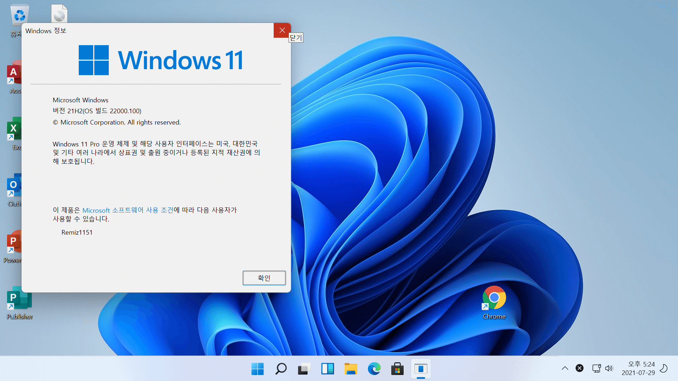Screen dimensions: 678x381
Task: Launch Microsoft Edge from taskbar
Action: point(374,369)
